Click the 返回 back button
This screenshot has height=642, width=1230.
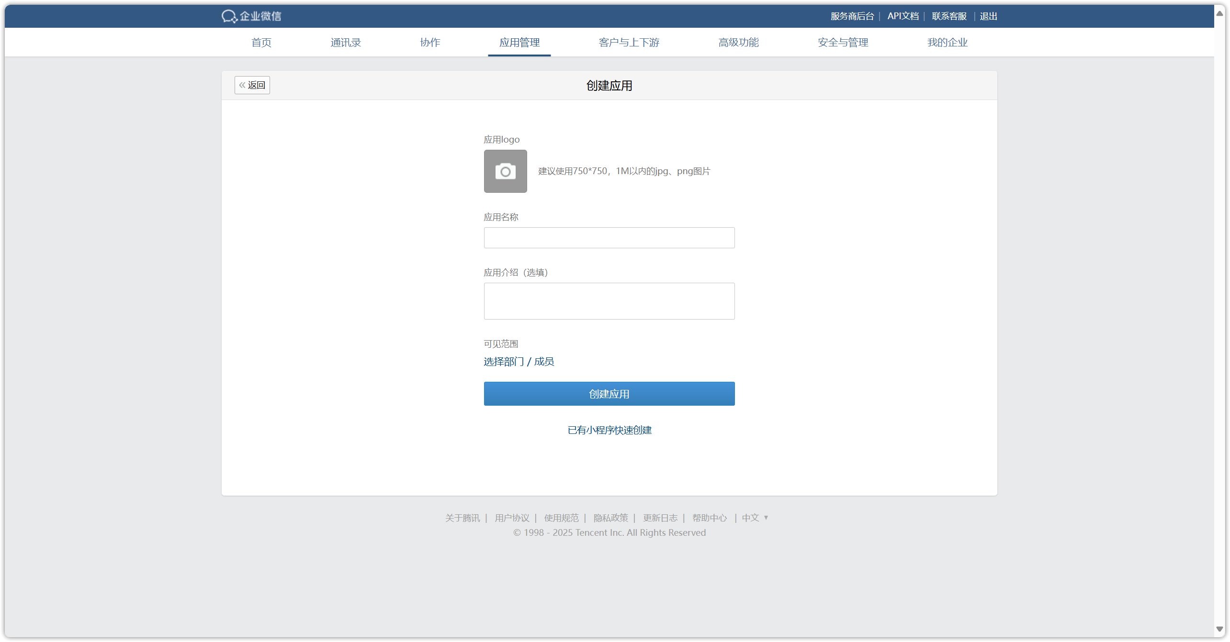click(x=252, y=85)
